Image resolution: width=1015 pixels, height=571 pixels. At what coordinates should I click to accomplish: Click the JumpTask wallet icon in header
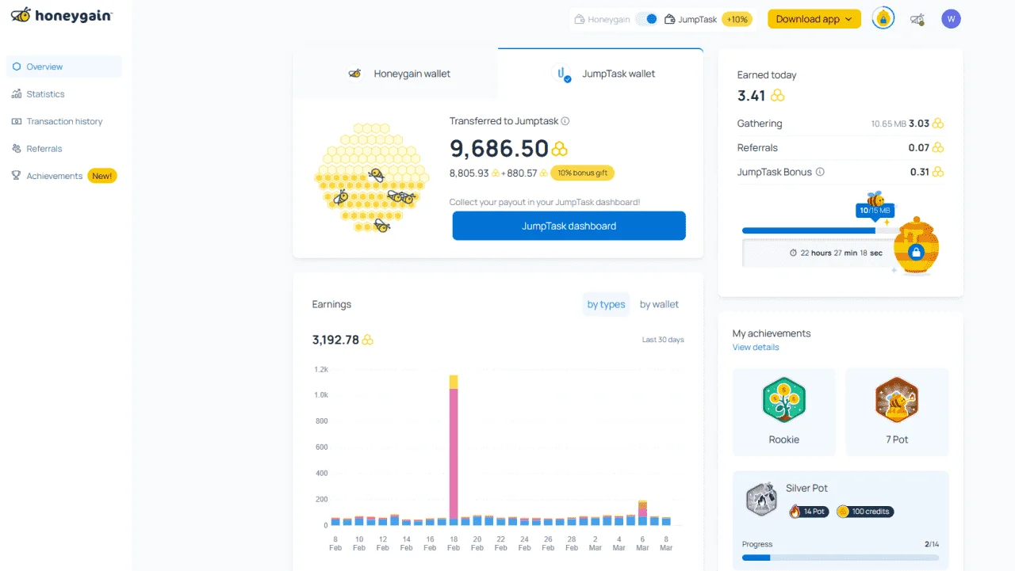click(x=670, y=19)
